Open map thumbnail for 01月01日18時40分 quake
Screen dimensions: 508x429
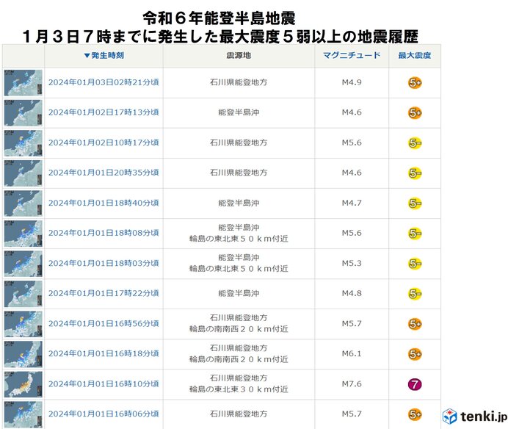23,203
